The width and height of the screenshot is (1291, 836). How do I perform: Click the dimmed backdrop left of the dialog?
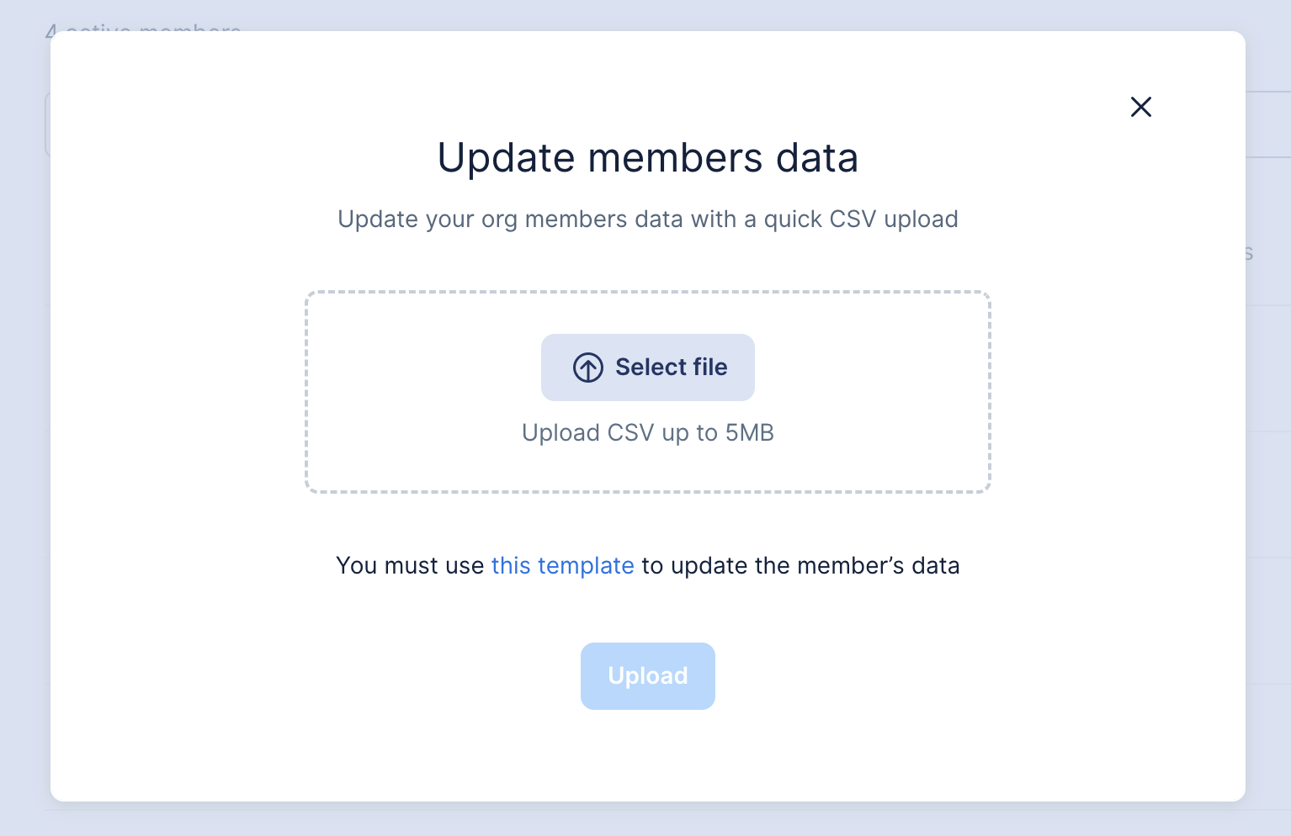pos(24,421)
